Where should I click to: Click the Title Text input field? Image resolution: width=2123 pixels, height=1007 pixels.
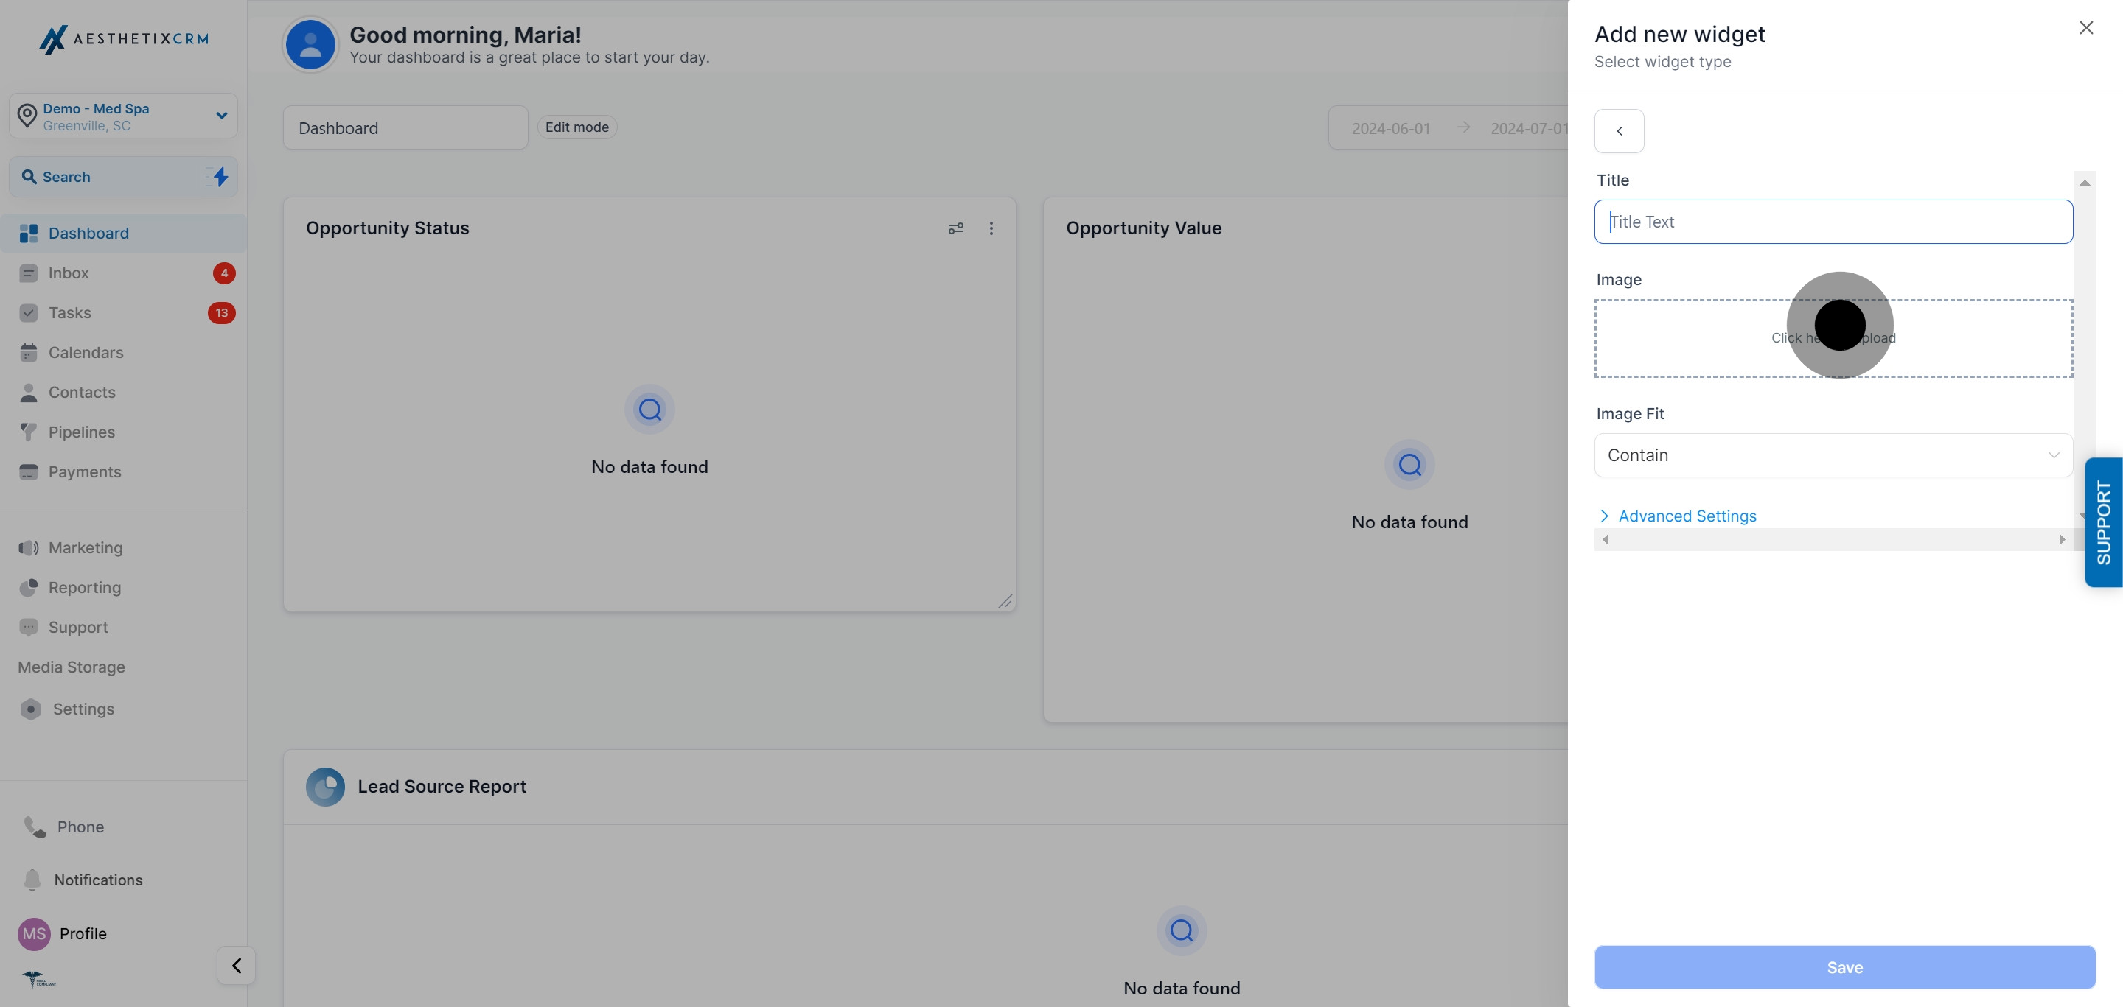click(1833, 222)
